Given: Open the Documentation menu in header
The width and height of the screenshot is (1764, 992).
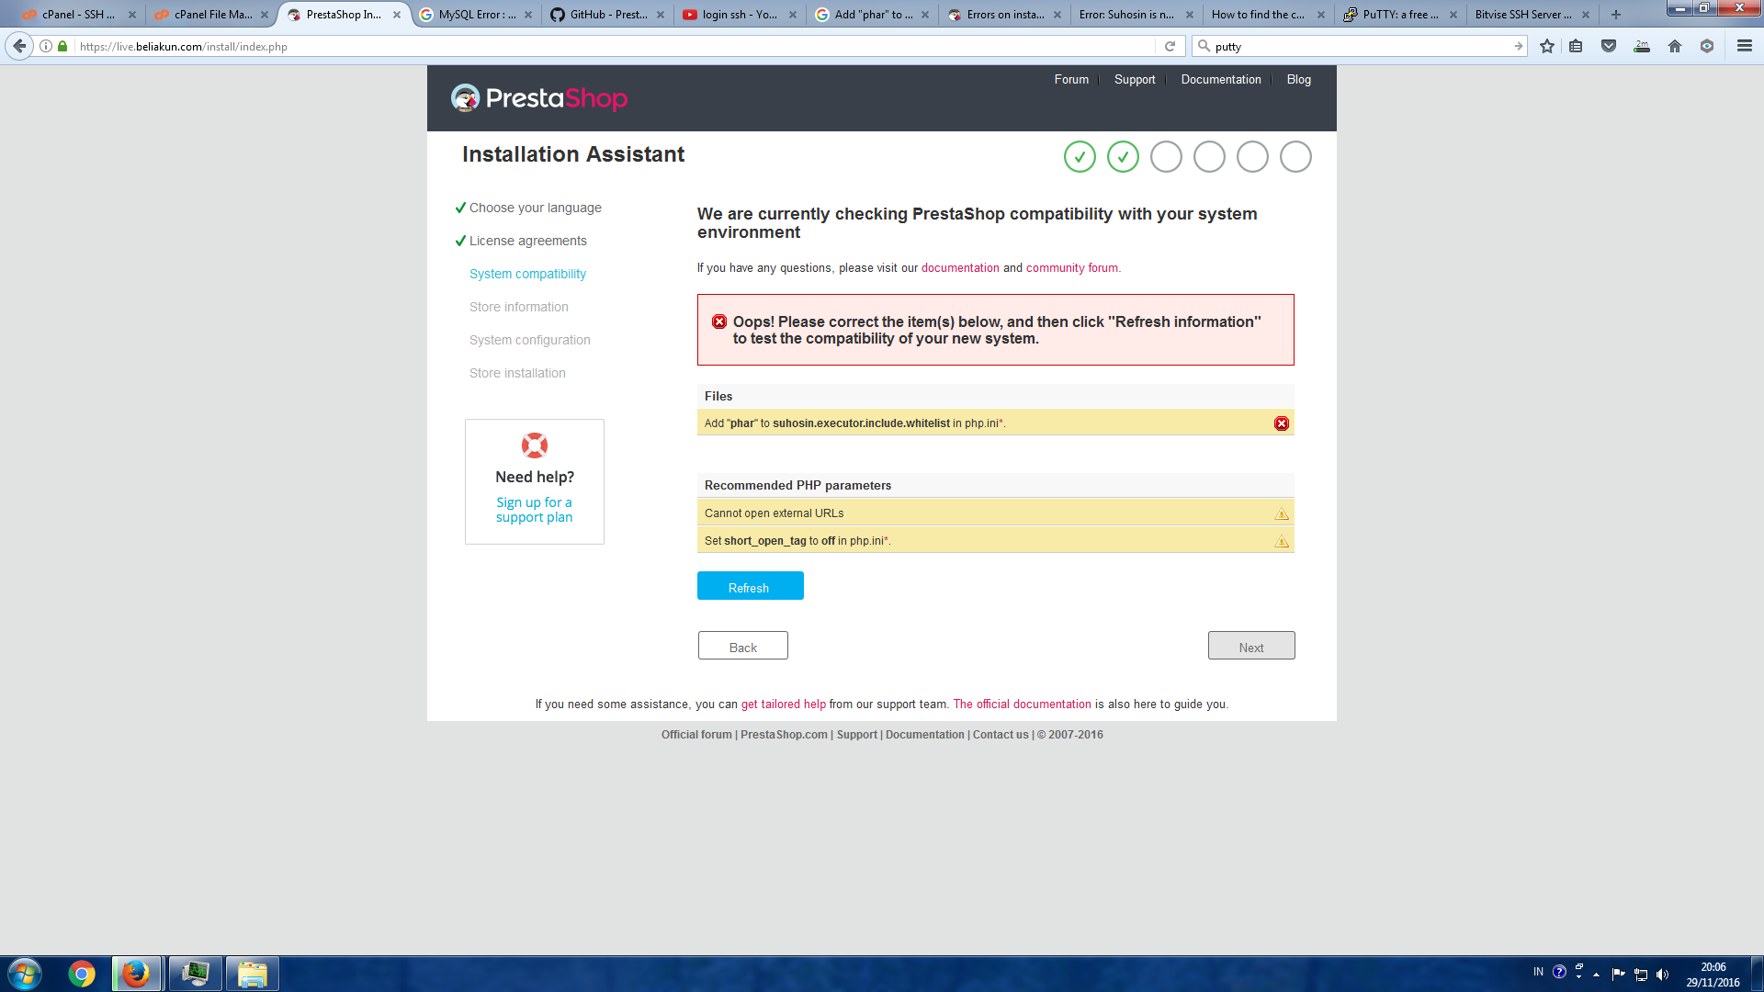Looking at the screenshot, I should coord(1220,80).
